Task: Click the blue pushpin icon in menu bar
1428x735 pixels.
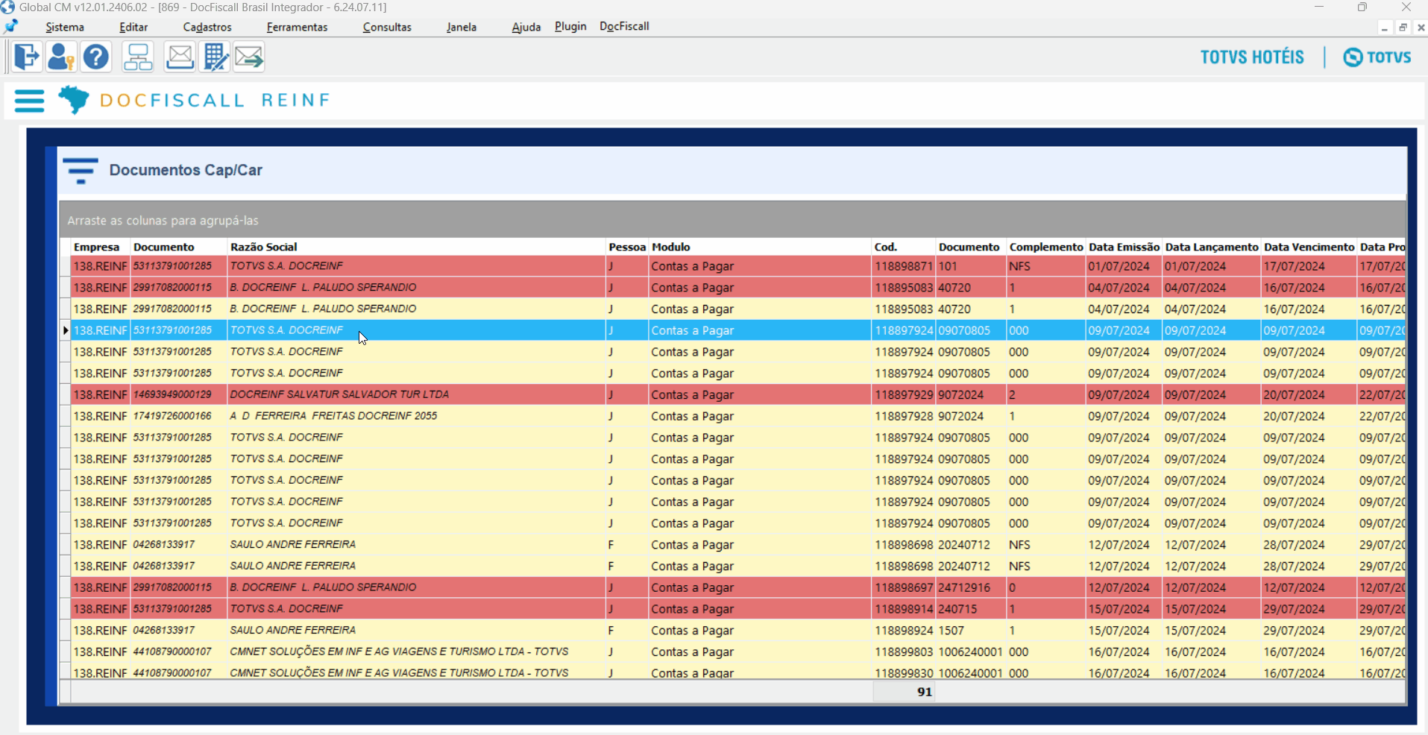Action: click(x=11, y=27)
